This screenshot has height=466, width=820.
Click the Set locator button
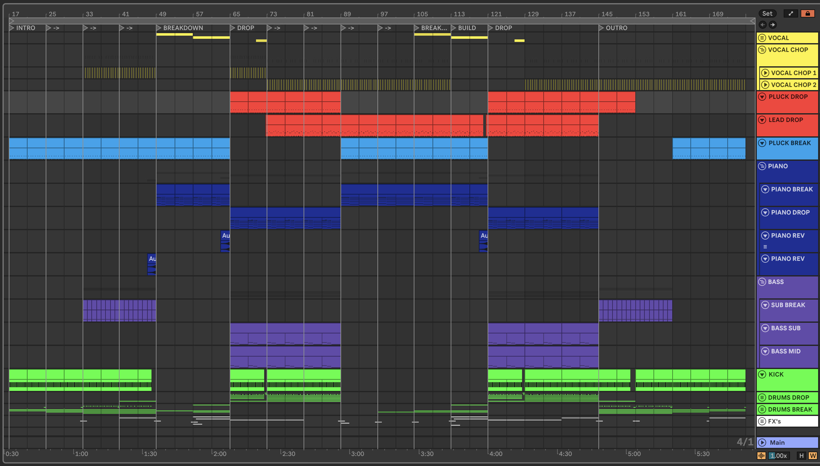click(x=767, y=13)
